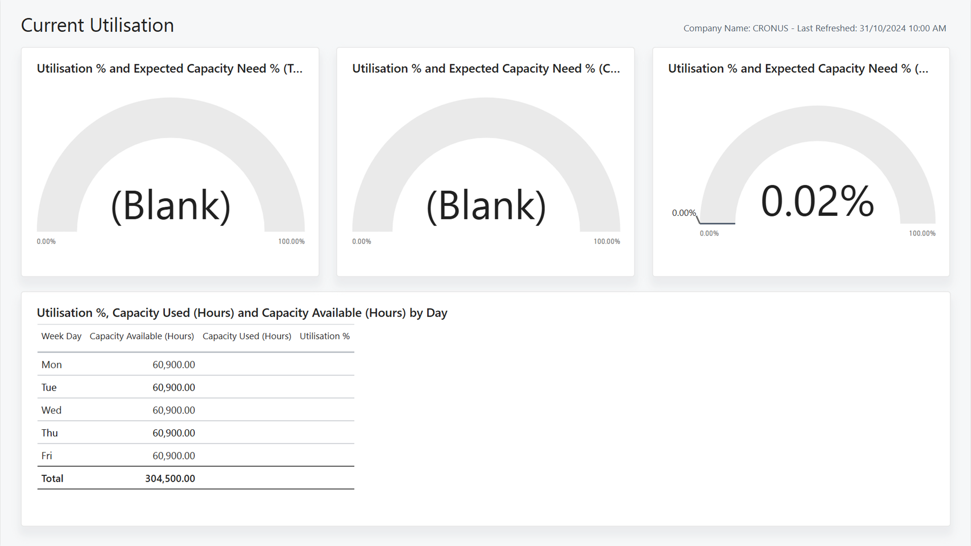Click the Total row value 304,500.00

[170, 478]
